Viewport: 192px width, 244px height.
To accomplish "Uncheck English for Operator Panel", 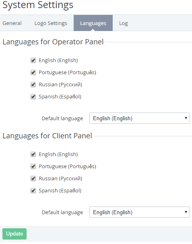I will pos(33,60).
